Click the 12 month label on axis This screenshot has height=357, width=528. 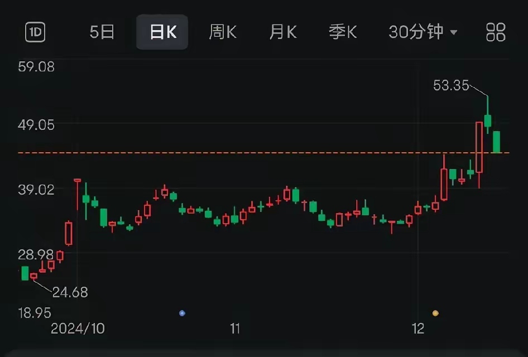418,329
